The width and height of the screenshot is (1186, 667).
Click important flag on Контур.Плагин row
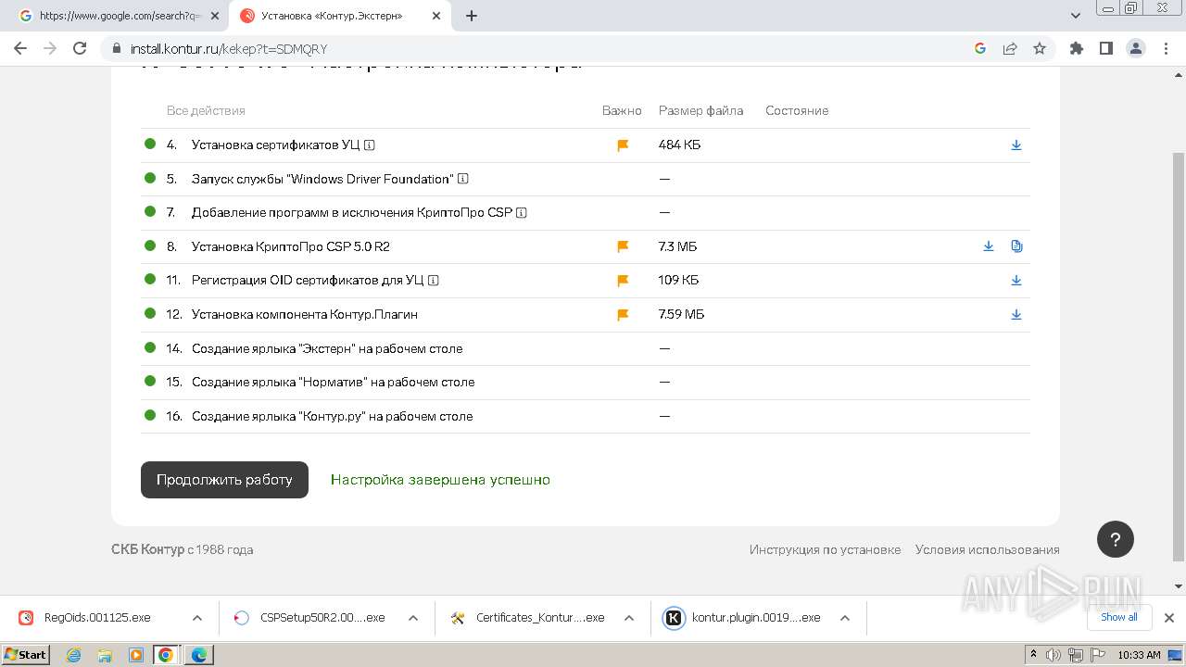coord(623,315)
